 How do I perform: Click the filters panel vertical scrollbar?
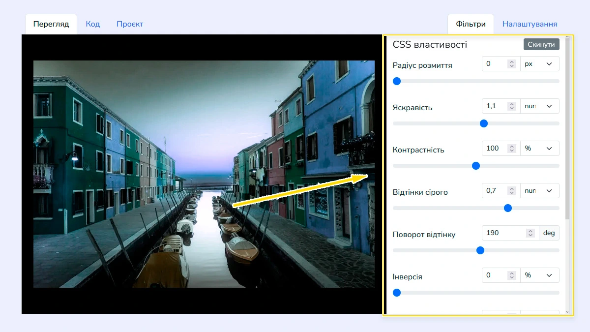tap(568, 128)
